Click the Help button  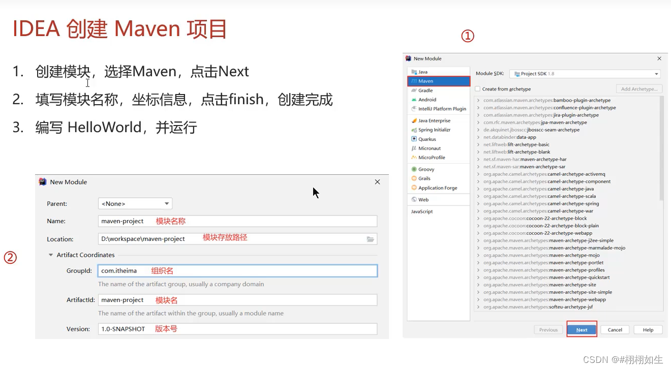(x=648, y=330)
